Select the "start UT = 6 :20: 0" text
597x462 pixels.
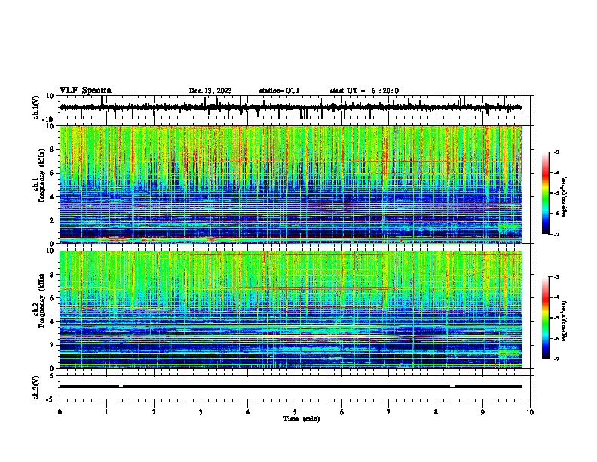pos(364,91)
